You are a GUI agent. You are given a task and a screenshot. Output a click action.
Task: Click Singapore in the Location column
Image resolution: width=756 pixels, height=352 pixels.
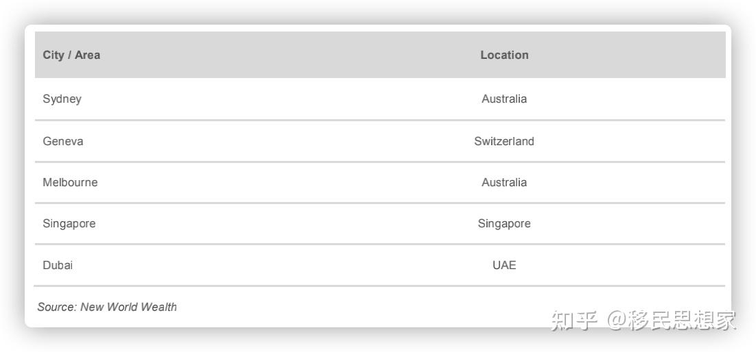click(x=504, y=224)
